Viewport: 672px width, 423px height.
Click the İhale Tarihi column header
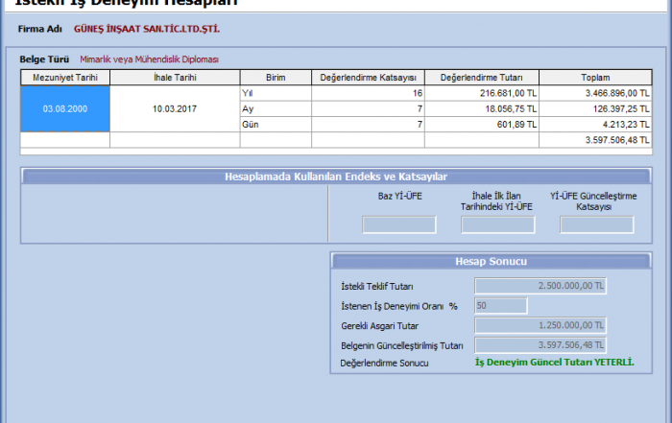click(x=175, y=78)
